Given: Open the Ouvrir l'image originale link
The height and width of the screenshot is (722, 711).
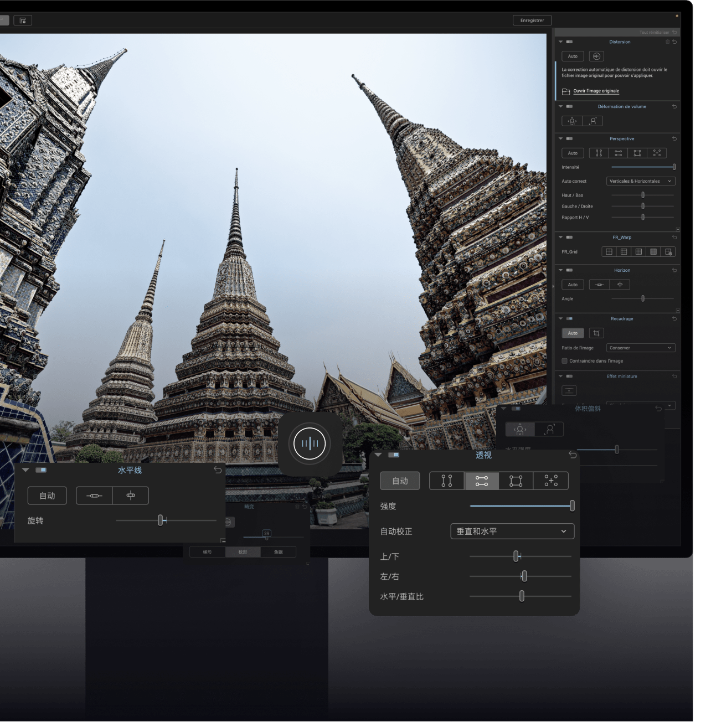Looking at the screenshot, I should tap(596, 91).
